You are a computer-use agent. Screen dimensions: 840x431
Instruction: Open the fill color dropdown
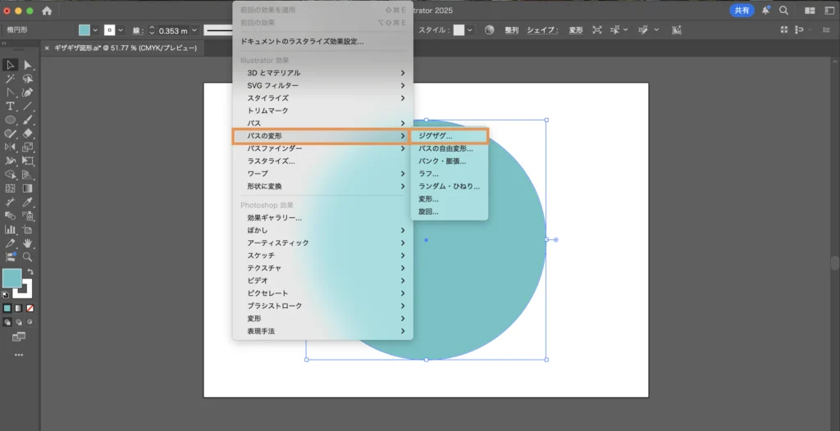click(96, 30)
